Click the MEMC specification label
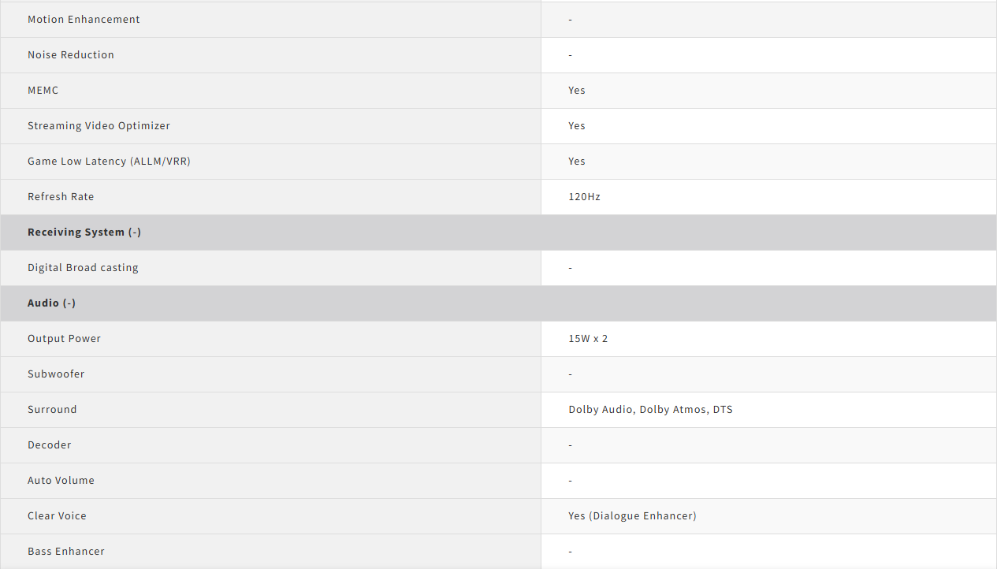Viewport: 997px width, 569px height. coord(43,91)
